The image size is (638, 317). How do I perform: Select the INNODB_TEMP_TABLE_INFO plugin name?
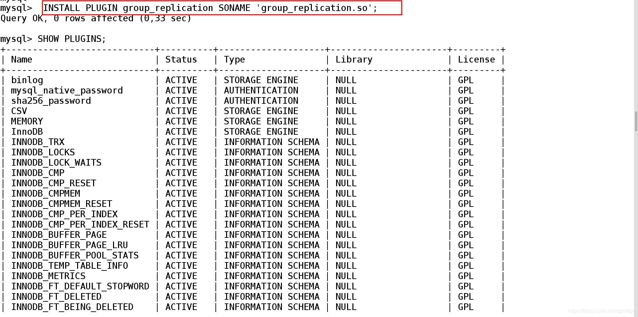click(69, 266)
